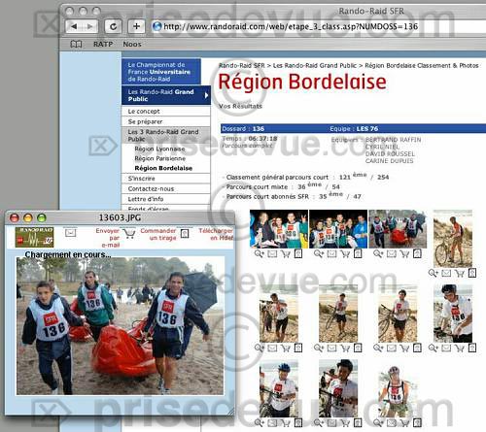Download HD of dune cyclist orange top photo

pyautogui.click(x=472, y=273)
